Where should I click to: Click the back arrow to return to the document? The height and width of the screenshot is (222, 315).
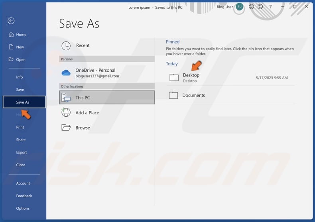(x=11, y=21)
